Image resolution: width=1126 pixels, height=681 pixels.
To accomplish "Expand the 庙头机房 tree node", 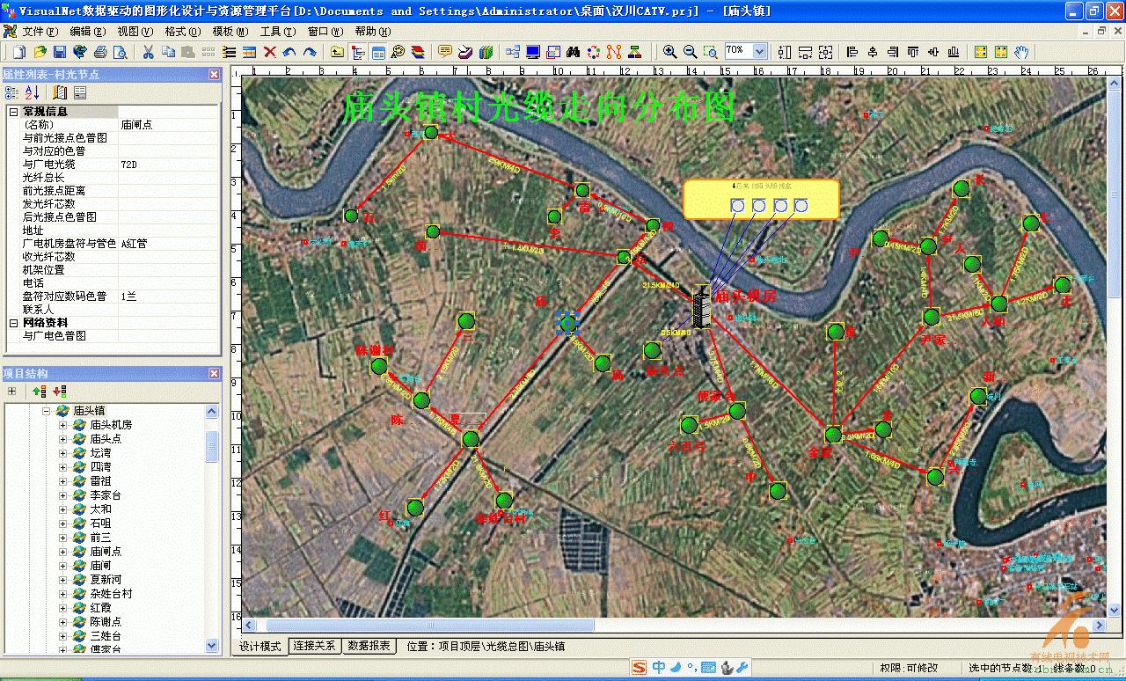I will click(x=63, y=425).
